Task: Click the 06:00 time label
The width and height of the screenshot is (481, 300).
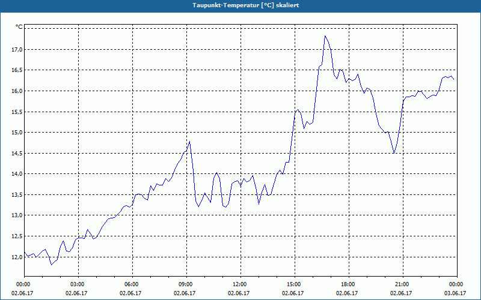Action: [132, 284]
